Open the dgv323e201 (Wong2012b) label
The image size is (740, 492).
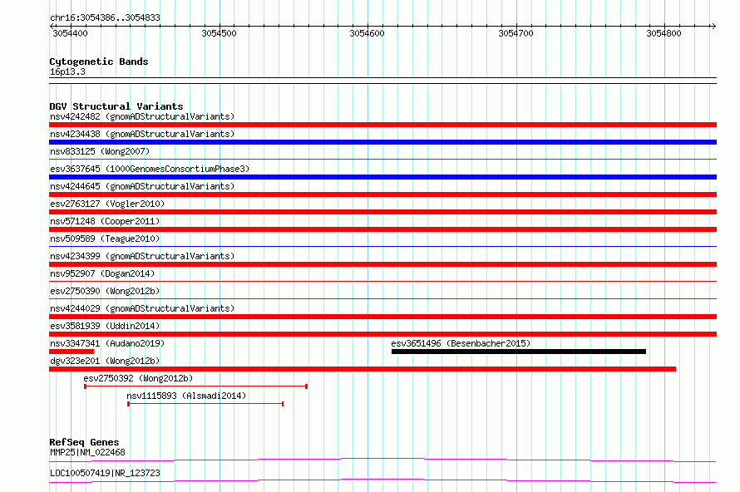point(105,361)
